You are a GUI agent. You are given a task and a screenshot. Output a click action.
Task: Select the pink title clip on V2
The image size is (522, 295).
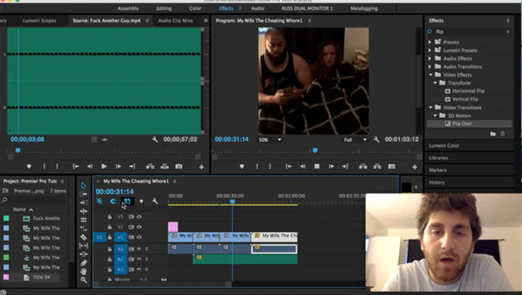pos(173,227)
